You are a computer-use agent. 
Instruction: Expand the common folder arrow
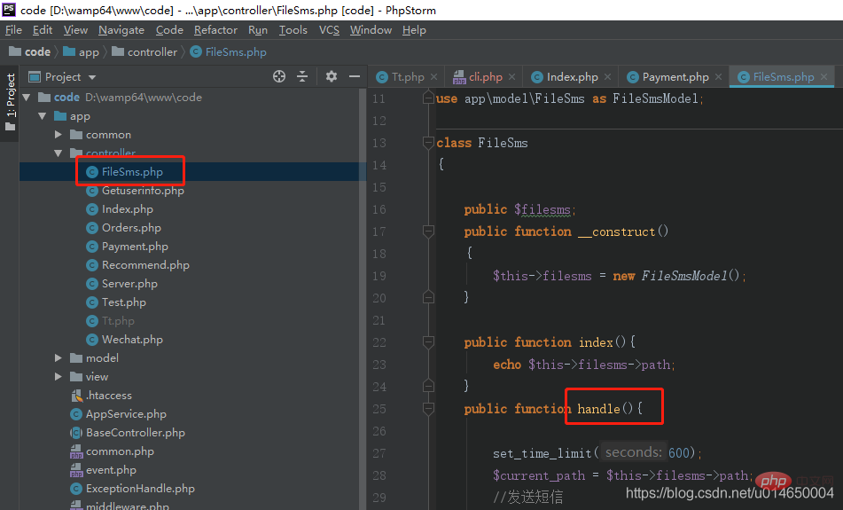[59, 135]
